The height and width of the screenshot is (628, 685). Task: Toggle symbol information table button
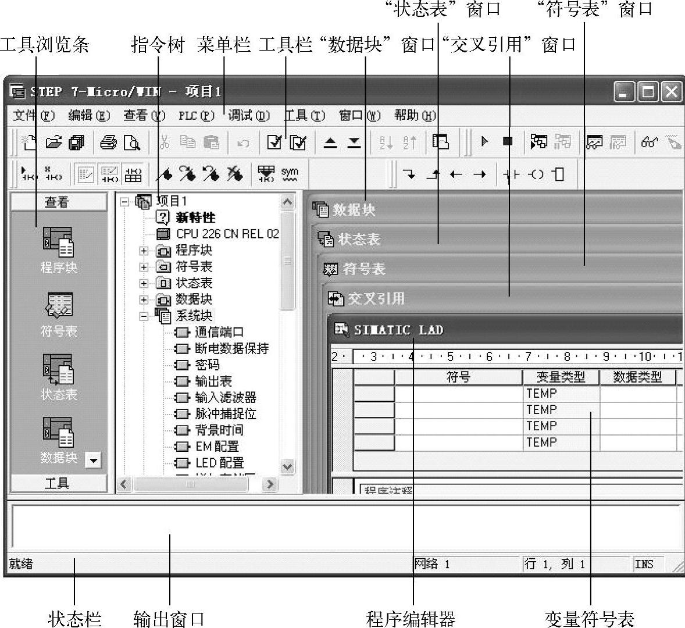click(133, 174)
